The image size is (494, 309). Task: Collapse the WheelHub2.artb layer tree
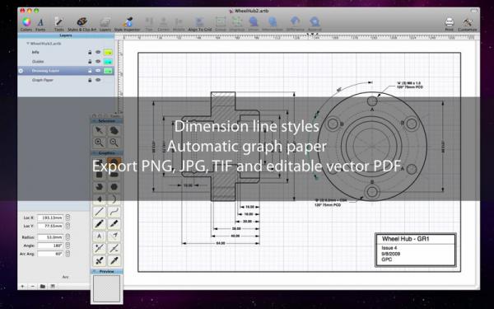pos(28,44)
